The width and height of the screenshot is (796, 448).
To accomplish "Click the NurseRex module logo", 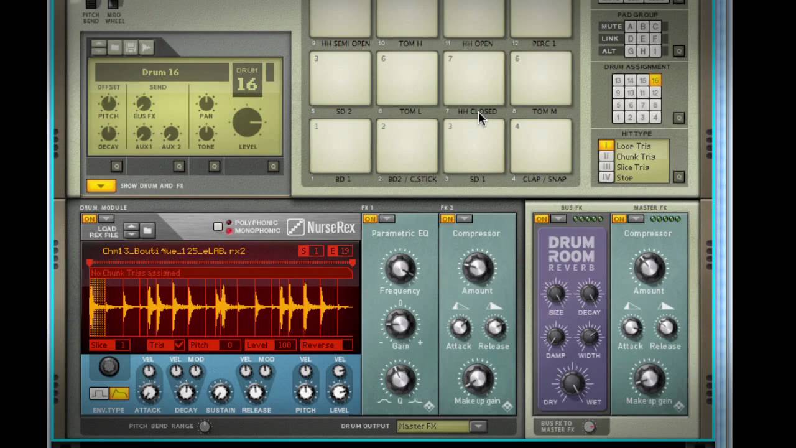I will (x=322, y=227).
